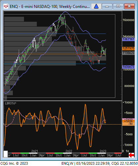
Task: Click the blue triangle alert button
Action: (x=96, y=6)
